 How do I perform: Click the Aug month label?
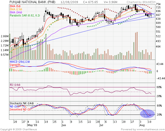pos(142,125)
